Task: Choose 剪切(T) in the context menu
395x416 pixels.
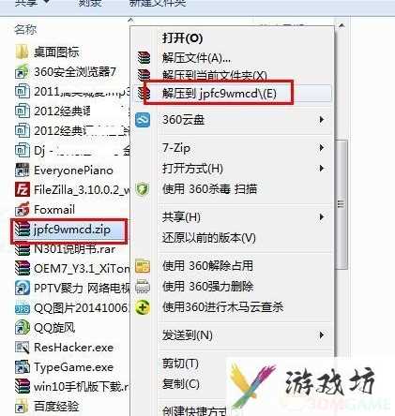Action: click(180, 364)
